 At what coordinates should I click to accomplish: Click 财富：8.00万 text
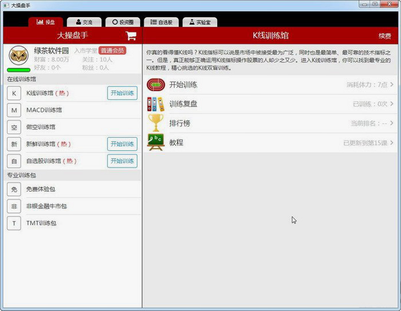point(52,60)
